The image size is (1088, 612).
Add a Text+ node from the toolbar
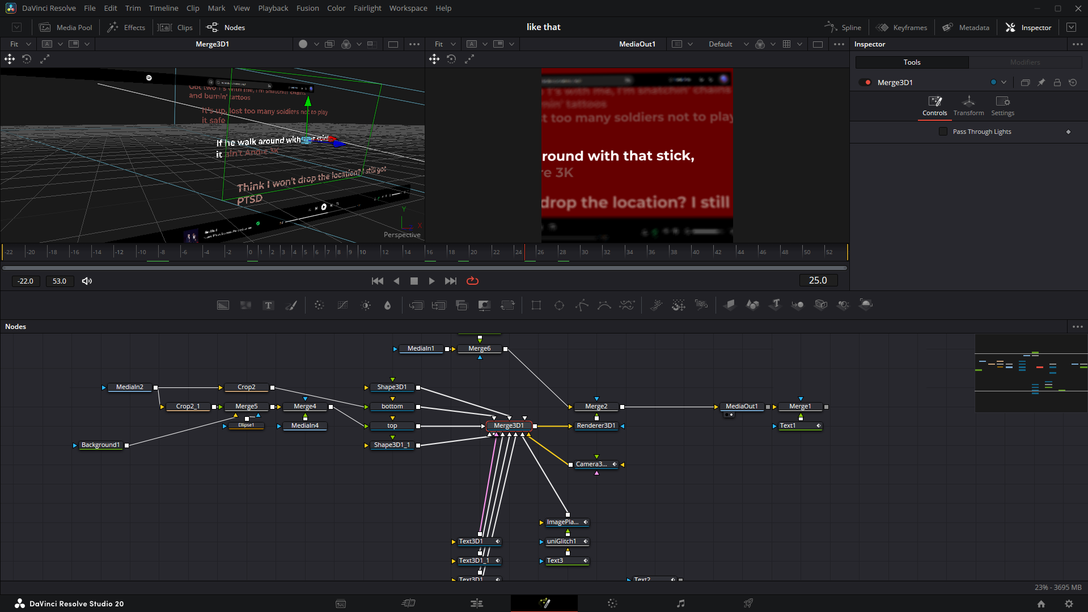(x=268, y=305)
